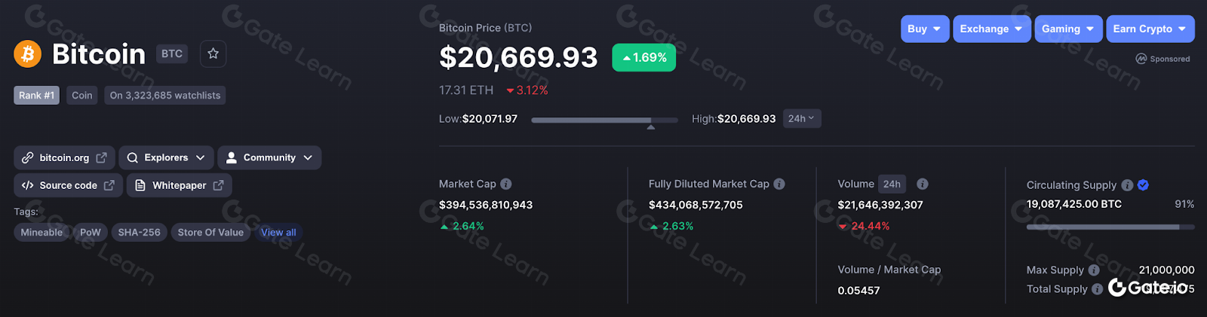
Task: Add Bitcoin to watchlist with star
Action: [213, 53]
